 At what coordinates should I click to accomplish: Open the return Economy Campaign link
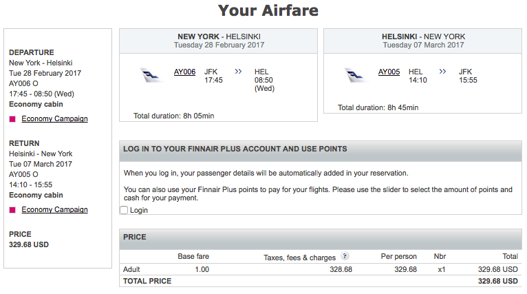point(54,209)
